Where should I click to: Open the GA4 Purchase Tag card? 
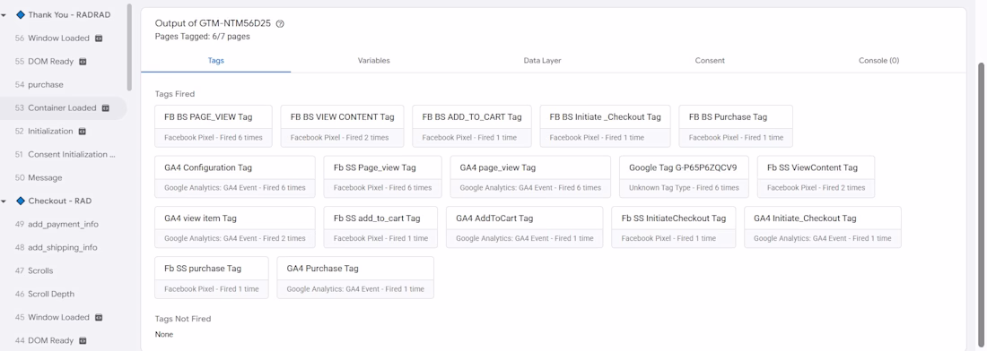point(355,278)
